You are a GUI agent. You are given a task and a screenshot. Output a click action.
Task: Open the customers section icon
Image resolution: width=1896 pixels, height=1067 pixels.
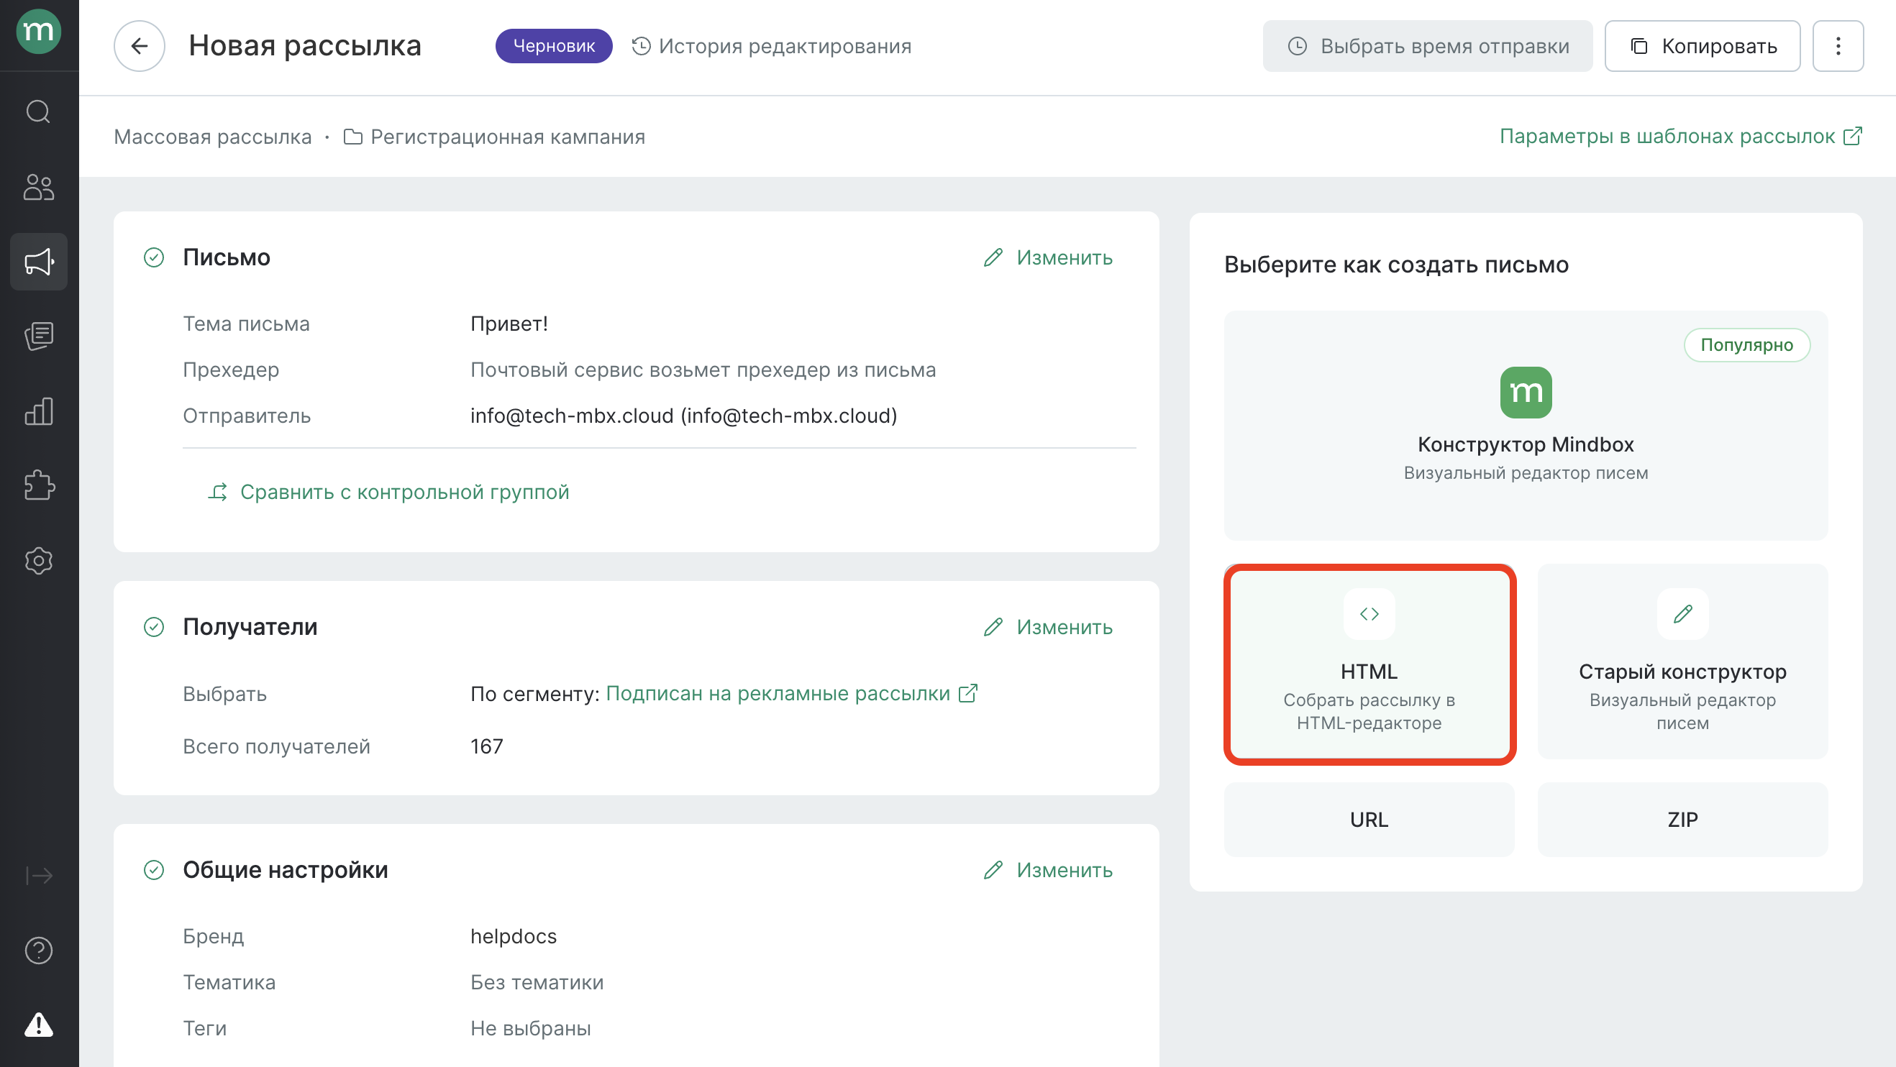38,187
